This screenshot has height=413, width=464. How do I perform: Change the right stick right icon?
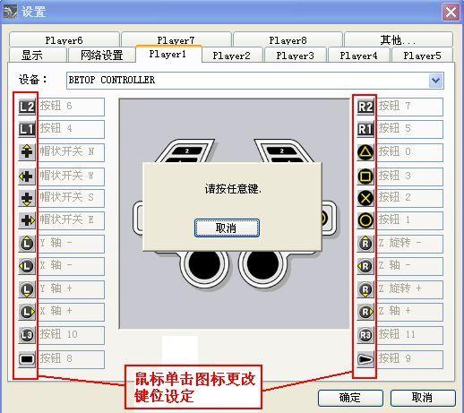click(x=365, y=312)
